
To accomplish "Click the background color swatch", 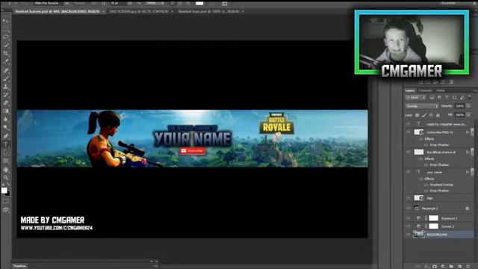I will pos(8,194).
